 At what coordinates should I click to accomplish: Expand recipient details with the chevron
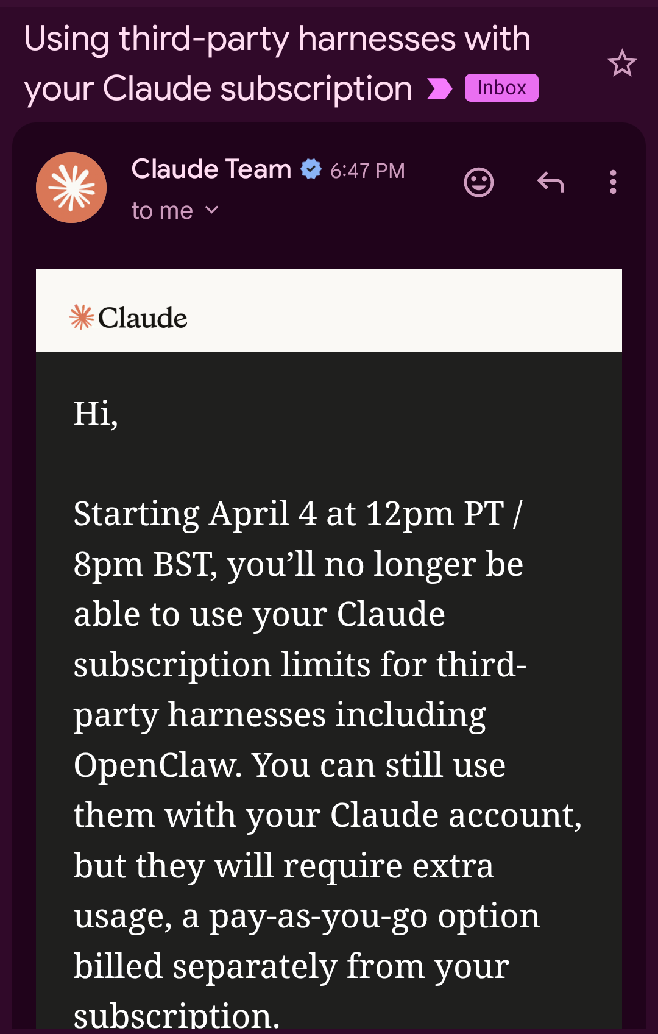coord(212,210)
